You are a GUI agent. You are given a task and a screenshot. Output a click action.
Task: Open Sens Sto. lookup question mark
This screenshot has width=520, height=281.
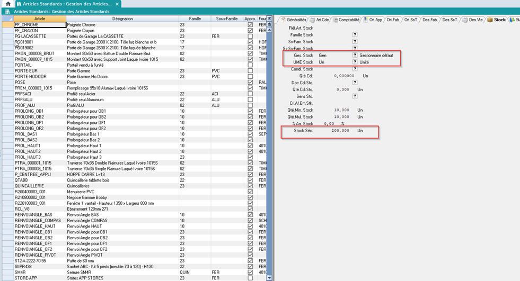click(355, 96)
